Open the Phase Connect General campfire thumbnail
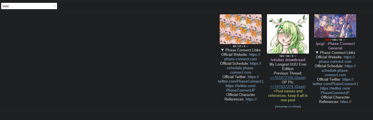Image resolution: width=373 pixels, height=120 pixels. pos(335,26)
